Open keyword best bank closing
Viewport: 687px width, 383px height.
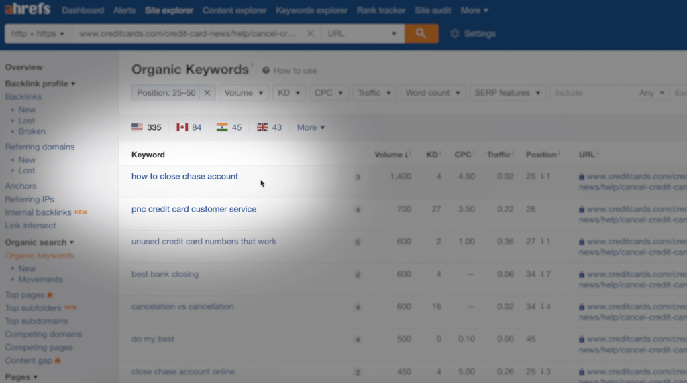(x=165, y=274)
